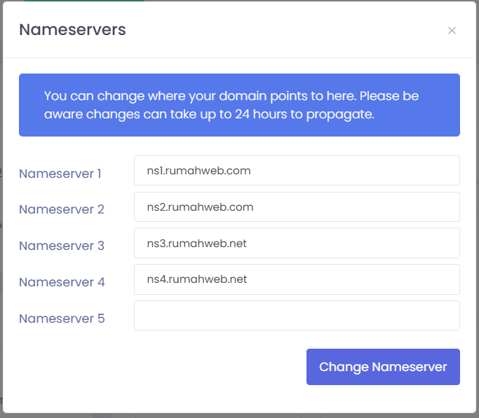Focus the empty fifth nameserver input

tap(297, 315)
